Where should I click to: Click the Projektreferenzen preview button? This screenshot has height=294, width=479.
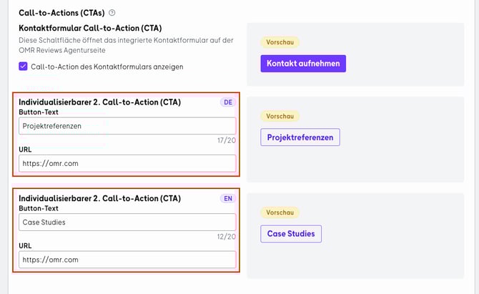coord(300,137)
